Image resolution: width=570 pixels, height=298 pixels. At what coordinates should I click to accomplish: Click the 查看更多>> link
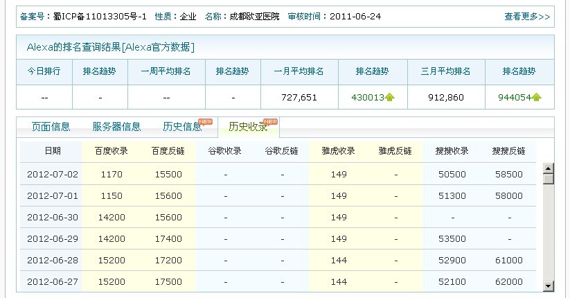coord(526,17)
